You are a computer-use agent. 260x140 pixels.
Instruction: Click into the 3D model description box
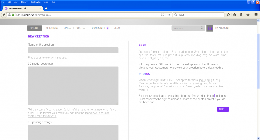click(x=73, y=86)
